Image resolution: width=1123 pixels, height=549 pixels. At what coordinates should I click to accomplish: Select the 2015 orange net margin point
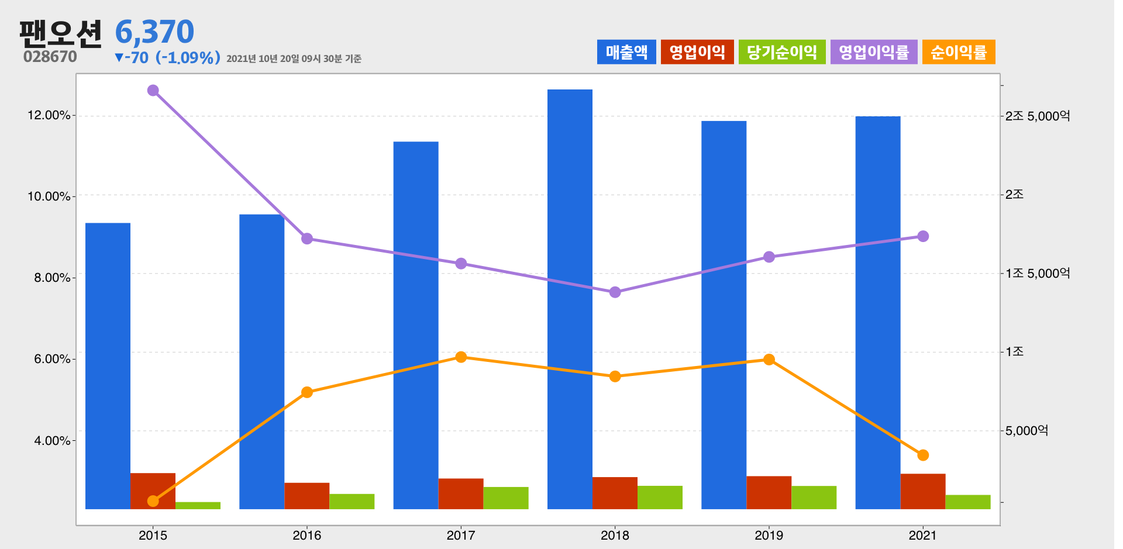point(153,500)
